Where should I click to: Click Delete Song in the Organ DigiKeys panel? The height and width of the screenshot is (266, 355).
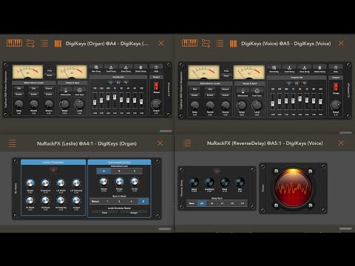pyautogui.click(x=141, y=69)
